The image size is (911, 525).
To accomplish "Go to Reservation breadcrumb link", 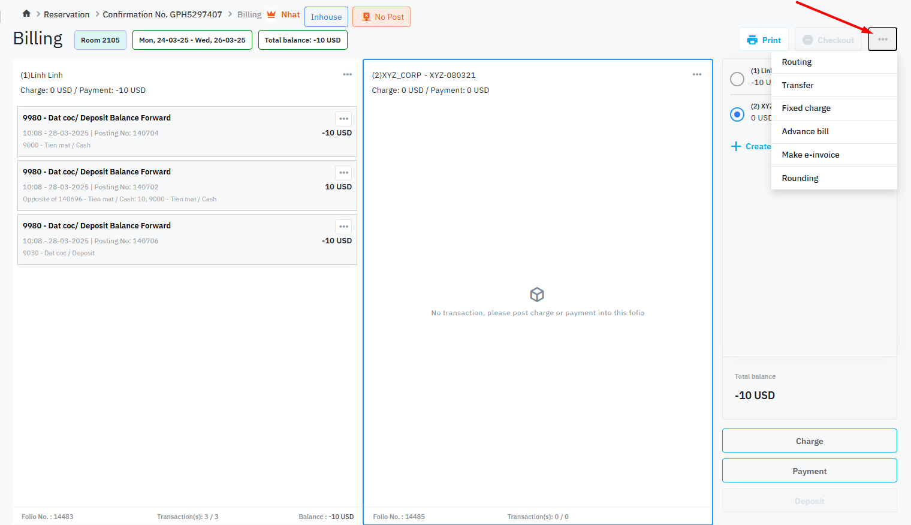I will click(67, 14).
